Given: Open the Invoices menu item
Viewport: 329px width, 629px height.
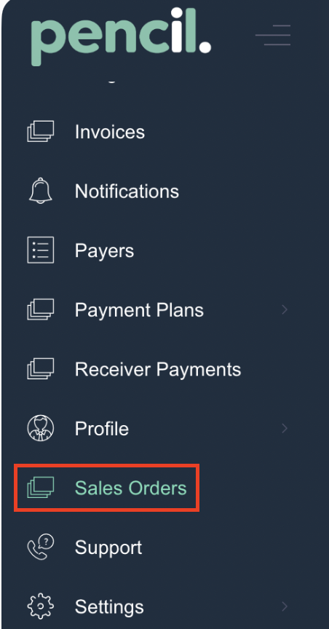Looking at the screenshot, I should click(109, 132).
